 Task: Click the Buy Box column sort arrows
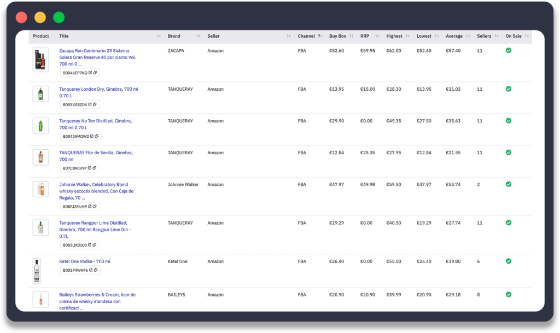coord(351,36)
